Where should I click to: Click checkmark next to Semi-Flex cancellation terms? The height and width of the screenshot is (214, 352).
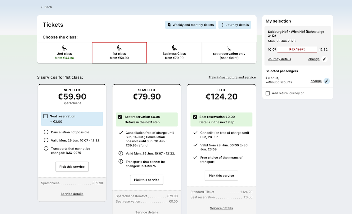(x=120, y=132)
